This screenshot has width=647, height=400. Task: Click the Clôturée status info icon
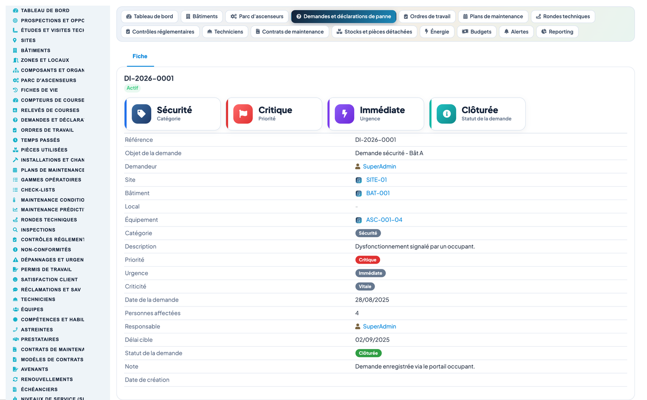click(x=446, y=114)
